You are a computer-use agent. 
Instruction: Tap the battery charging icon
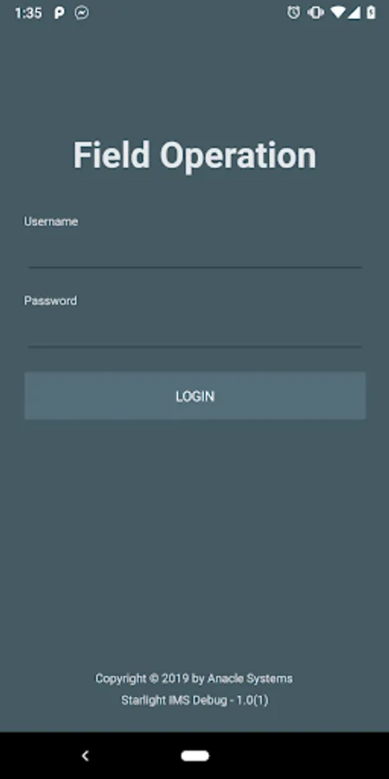[x=371, y=13]
